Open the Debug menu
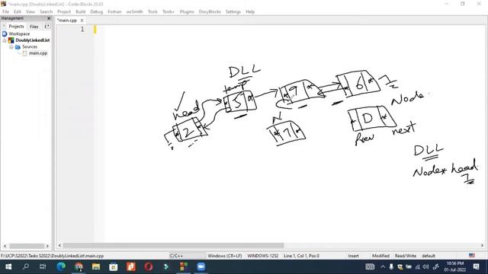The width and height of the screenshot is (488, 274). (x=97, y=11)
